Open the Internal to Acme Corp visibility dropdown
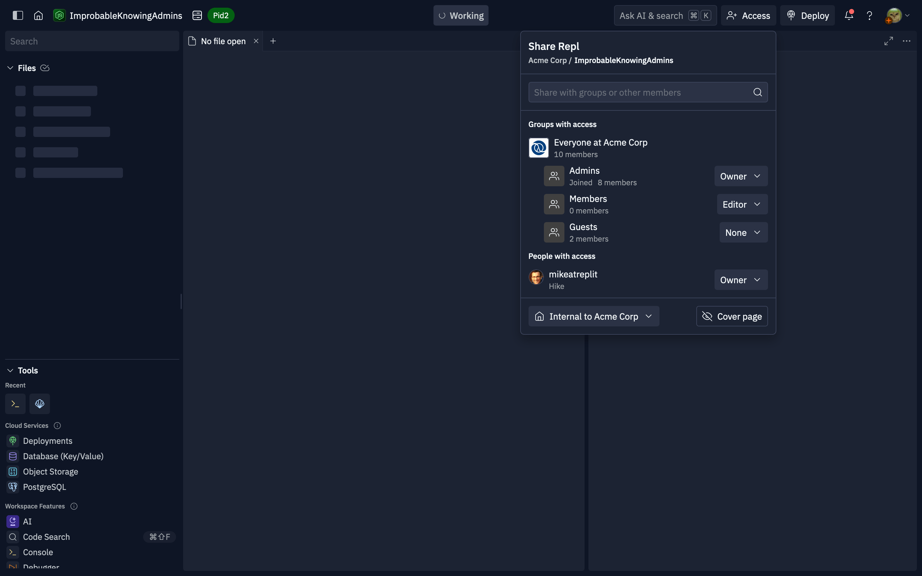922x576 pixels. click(x=594, y=316)
